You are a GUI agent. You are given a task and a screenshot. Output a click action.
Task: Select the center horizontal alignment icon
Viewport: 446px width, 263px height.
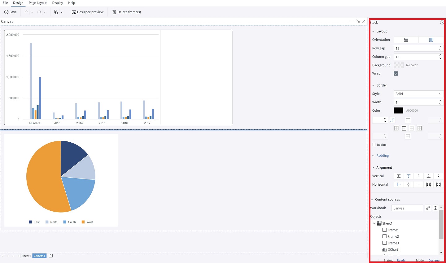click(x=409, y=184)
